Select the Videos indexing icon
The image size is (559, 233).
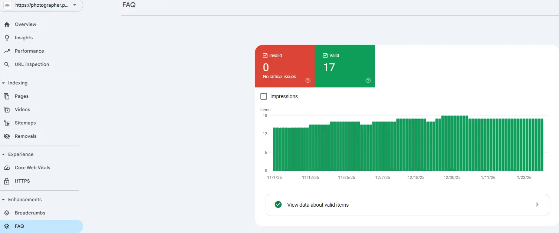7,109
